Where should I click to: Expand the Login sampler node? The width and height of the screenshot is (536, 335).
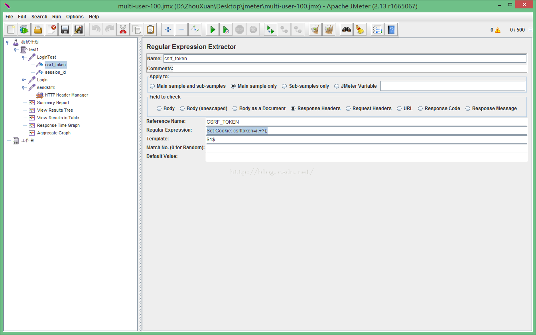coord(24,80)
